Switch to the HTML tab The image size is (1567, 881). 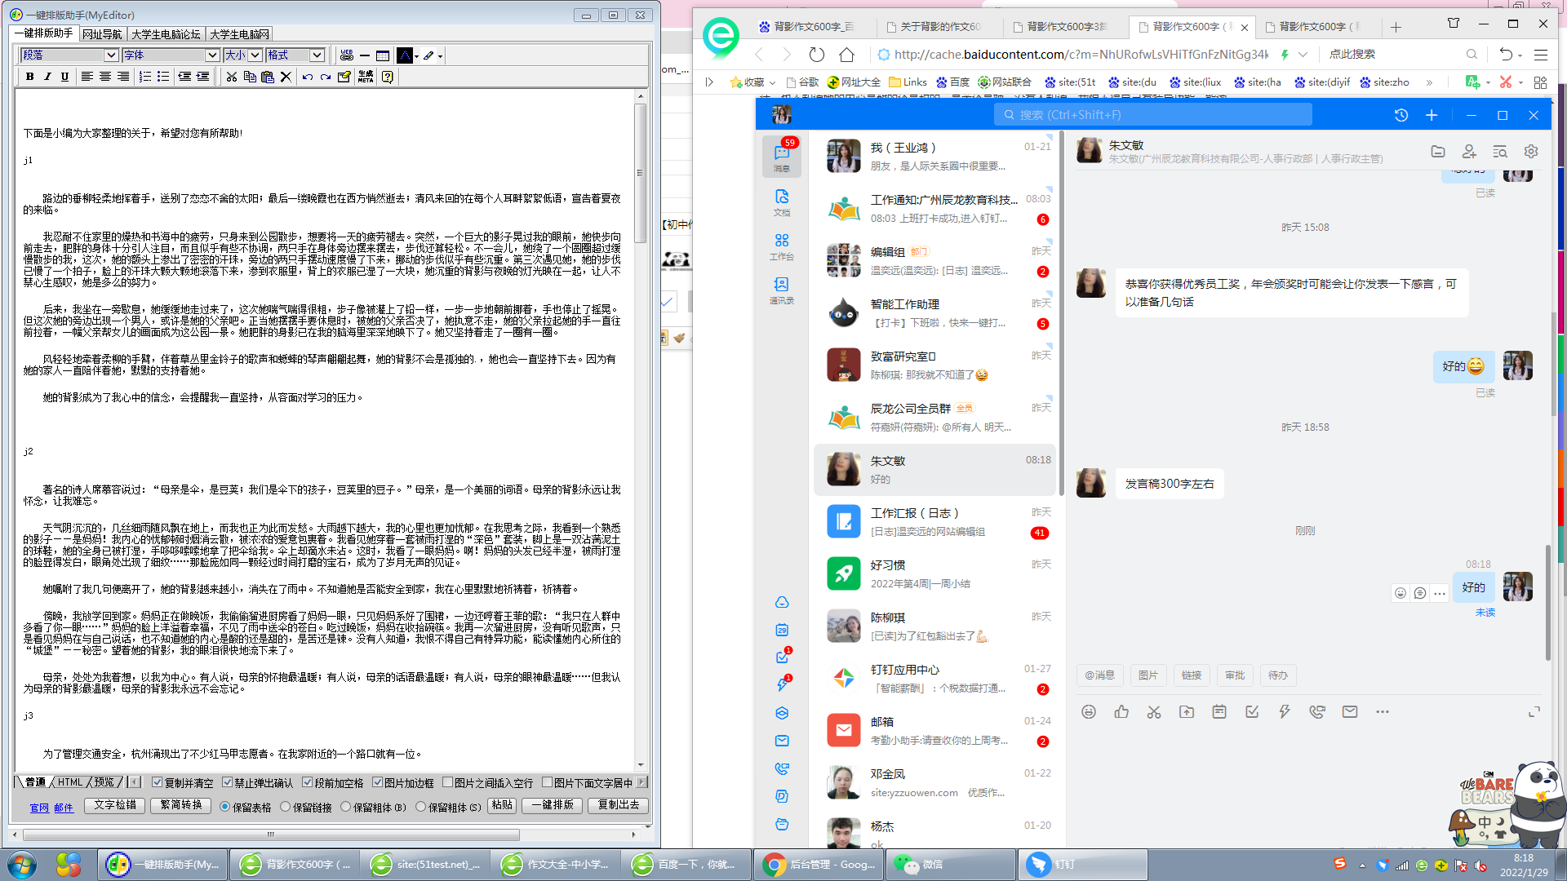point(70,781)
